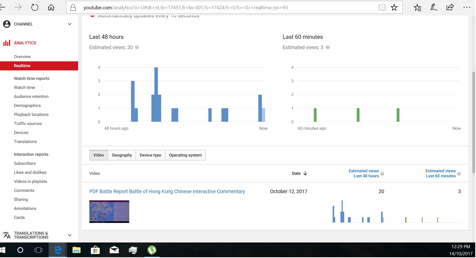
Task: Click the Date sort arrow
Action: tap(305, 173)
